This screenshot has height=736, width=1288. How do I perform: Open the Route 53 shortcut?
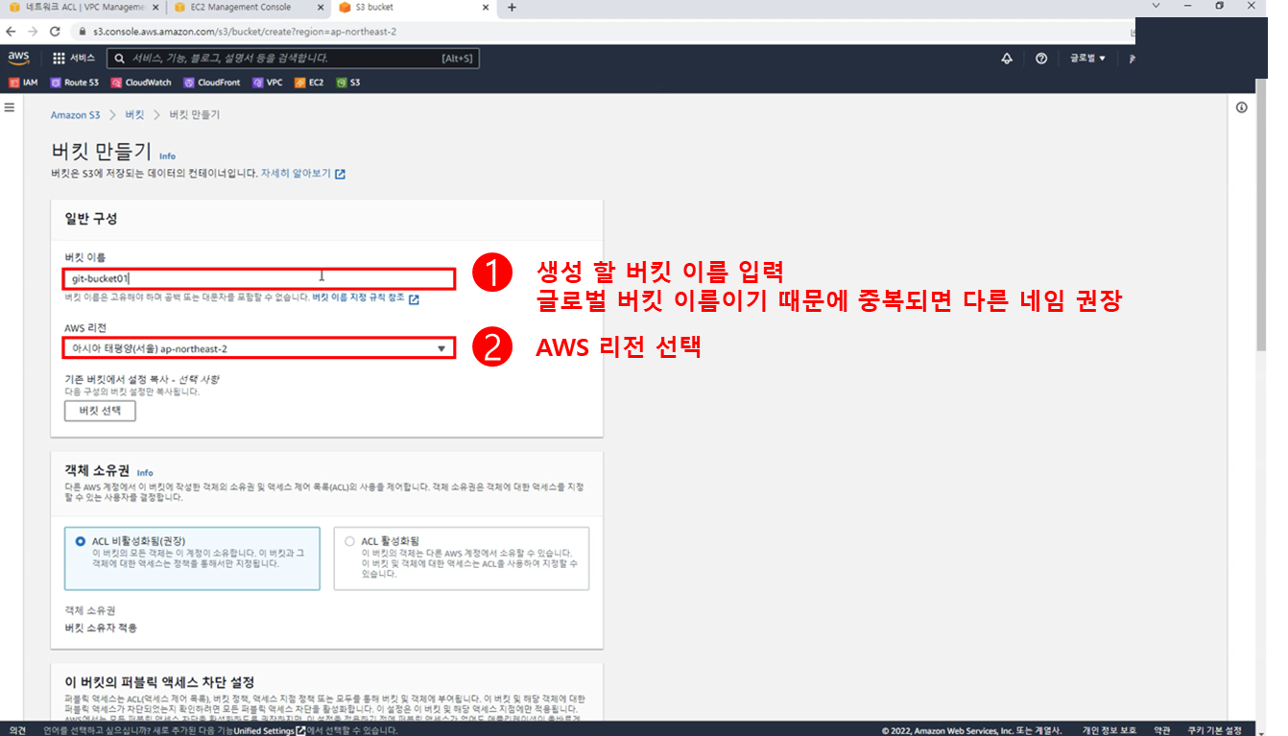tap(75, 83)
